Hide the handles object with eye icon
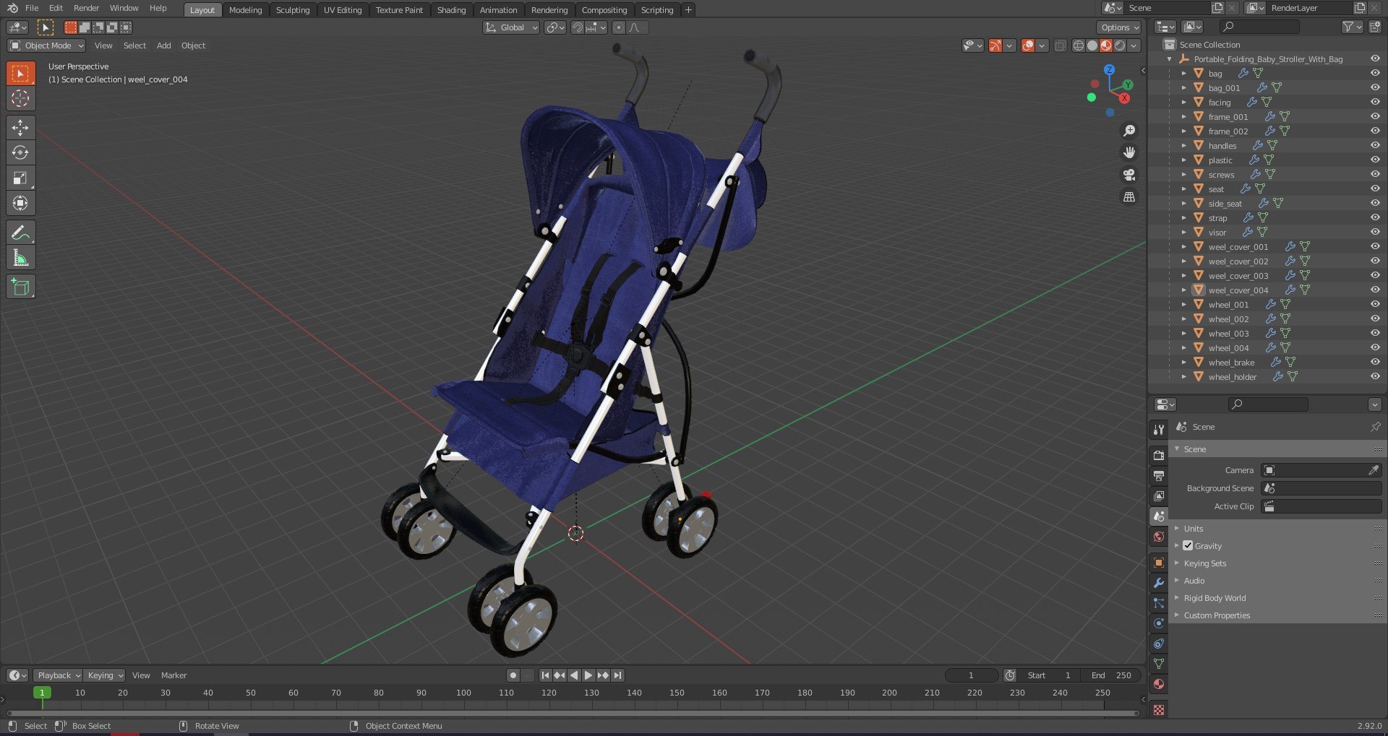Screen dimensions: 1388x736 [1374, 145]
